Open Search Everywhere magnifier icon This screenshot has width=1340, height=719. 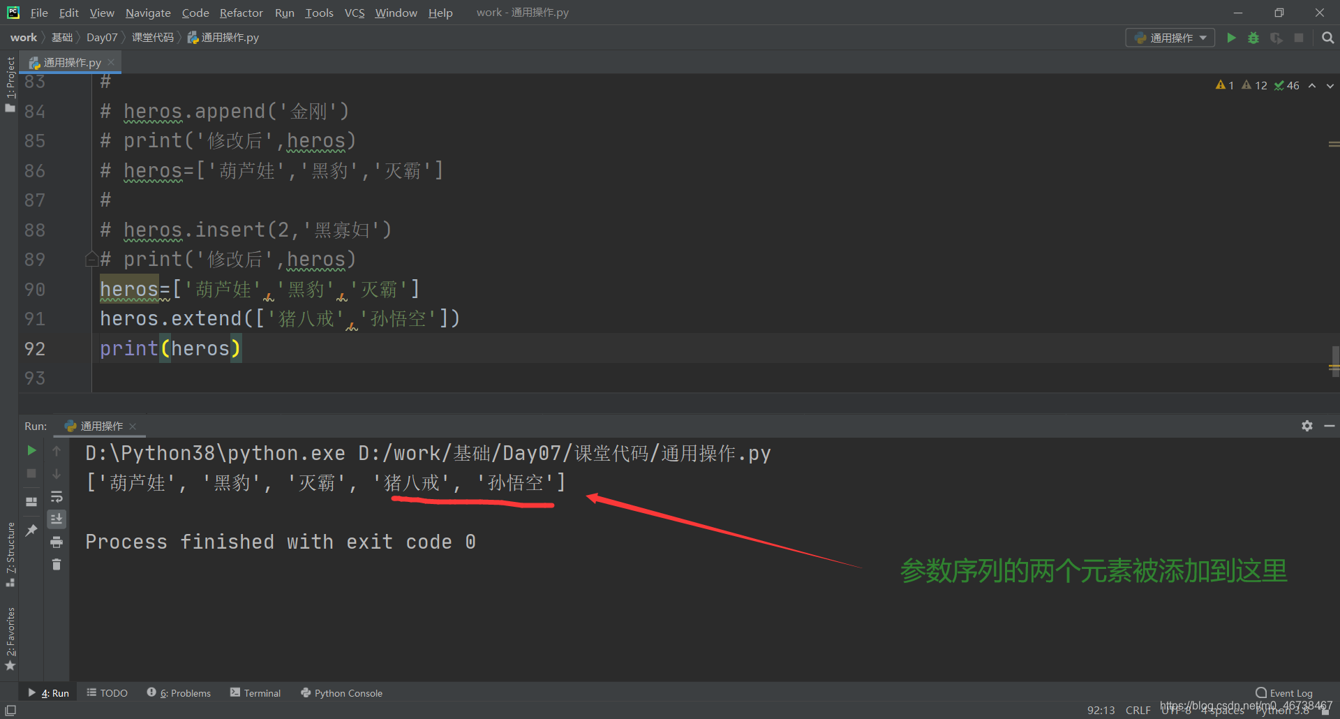pyautogui.click(x=1327, y=38)
